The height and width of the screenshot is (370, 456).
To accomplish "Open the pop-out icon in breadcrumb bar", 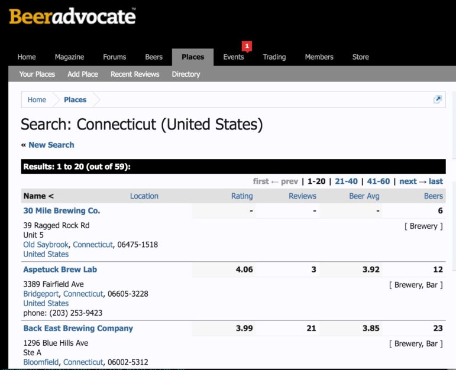I will (x=437, y=99).
